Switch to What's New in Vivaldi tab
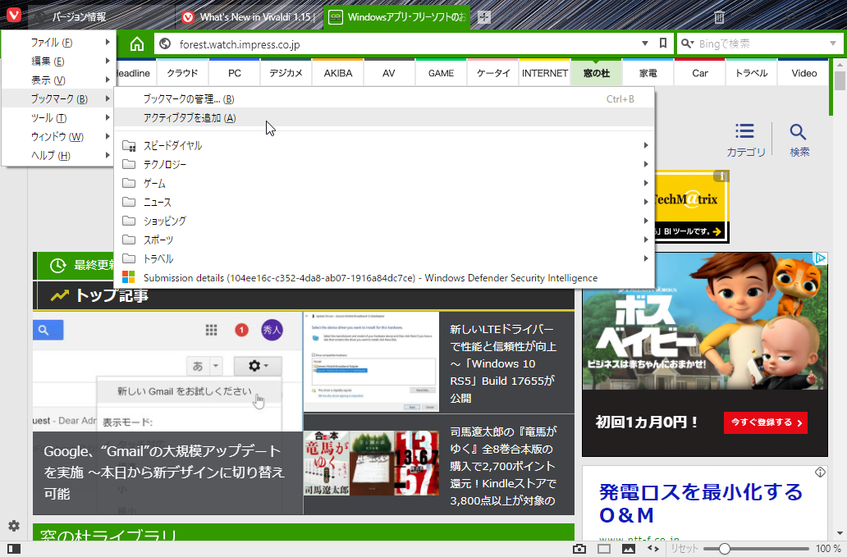 point(249,17)
